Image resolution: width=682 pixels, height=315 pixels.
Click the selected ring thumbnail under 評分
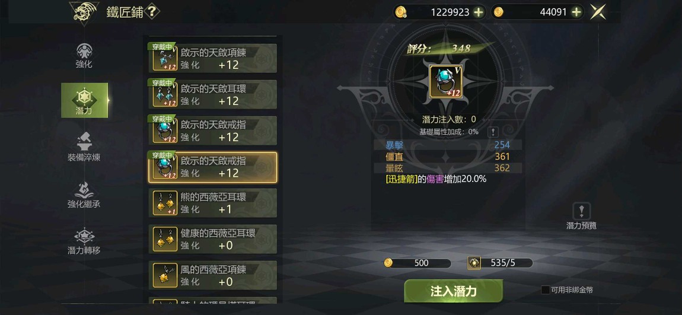[446, 82]
